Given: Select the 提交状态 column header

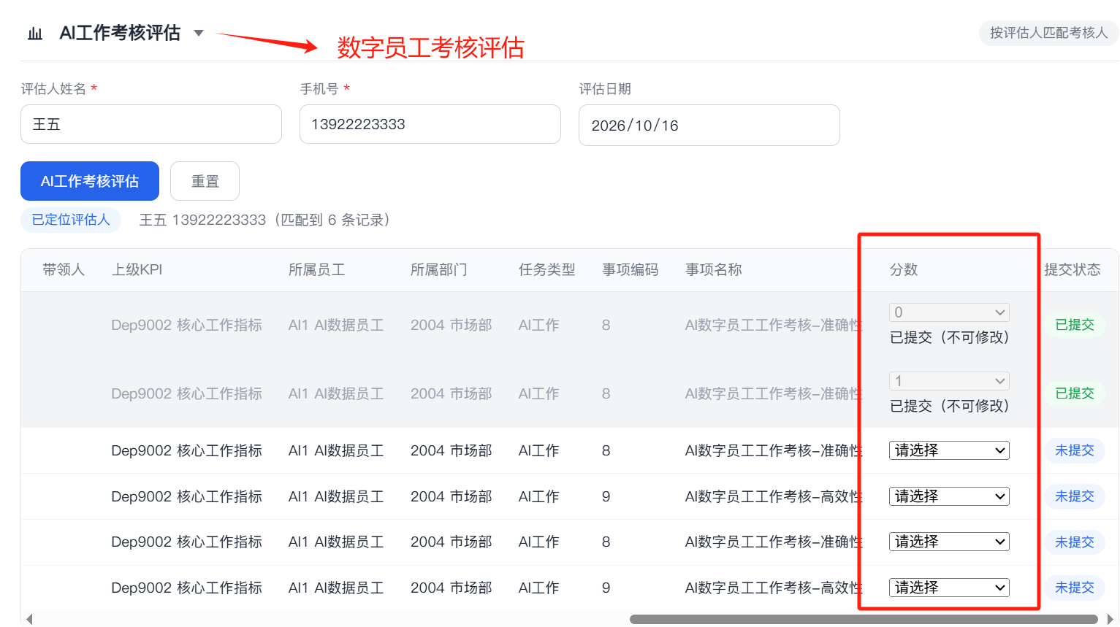Looking at the screenshot, I should (1073, 270).
